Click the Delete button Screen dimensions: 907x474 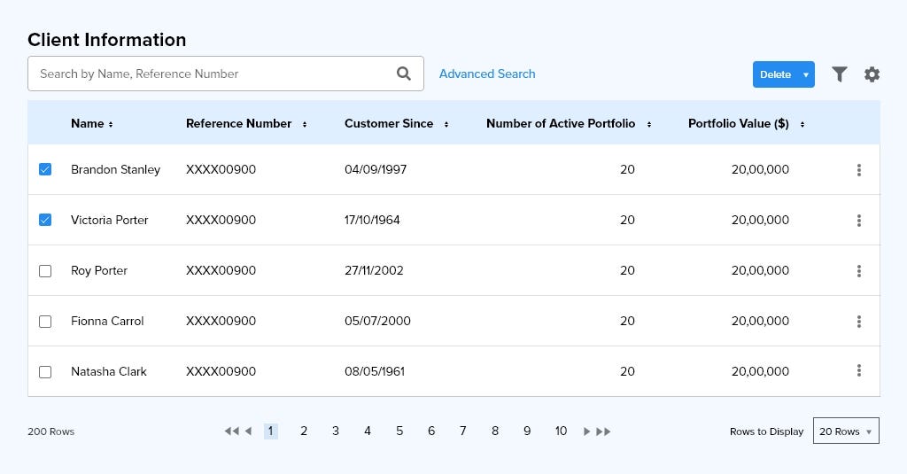[x=775, y=74]
